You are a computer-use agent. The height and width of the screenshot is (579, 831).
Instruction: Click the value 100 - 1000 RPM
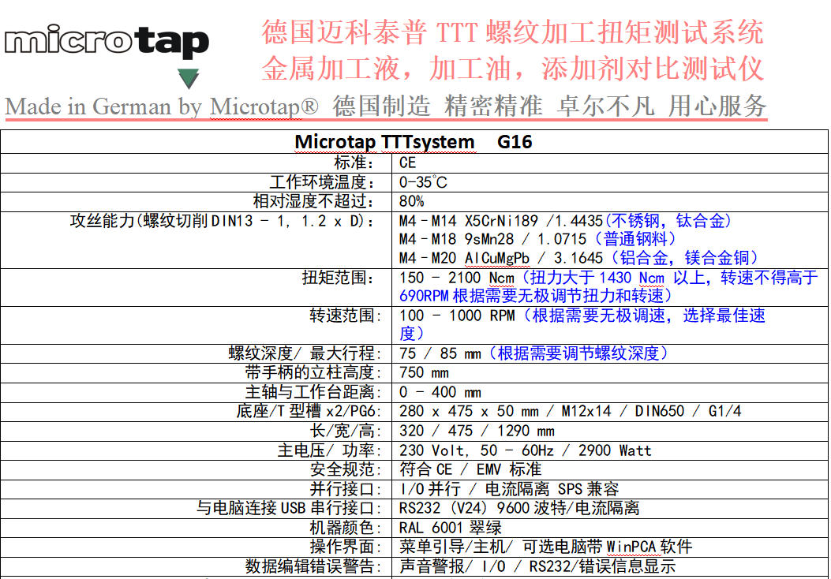pyautogui.click(x=457, y=316)
